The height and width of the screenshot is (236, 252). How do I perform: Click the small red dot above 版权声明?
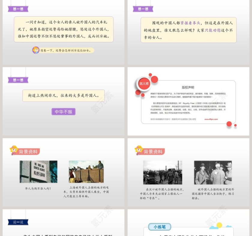[150, 75]
